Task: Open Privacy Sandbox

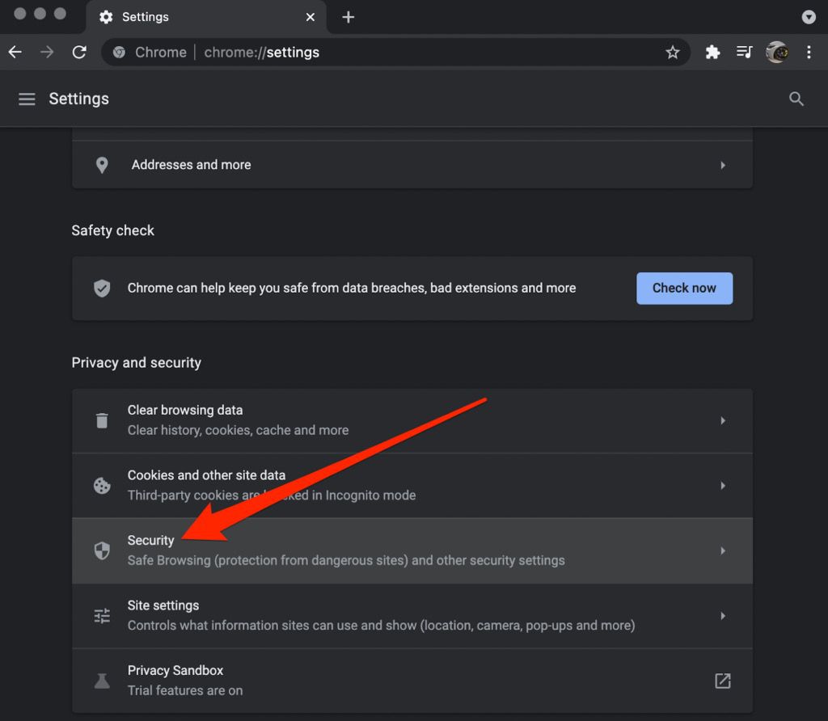Action: point(412,681)
